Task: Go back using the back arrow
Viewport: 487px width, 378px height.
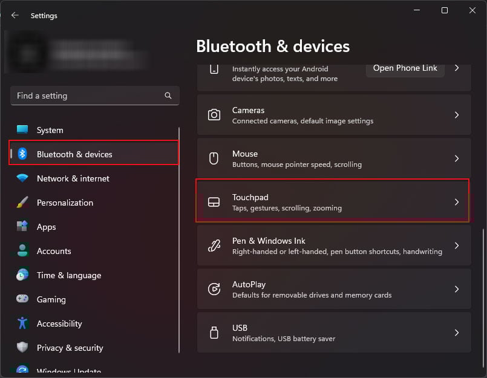Action: pyautogui.click(x=15, y=16)
